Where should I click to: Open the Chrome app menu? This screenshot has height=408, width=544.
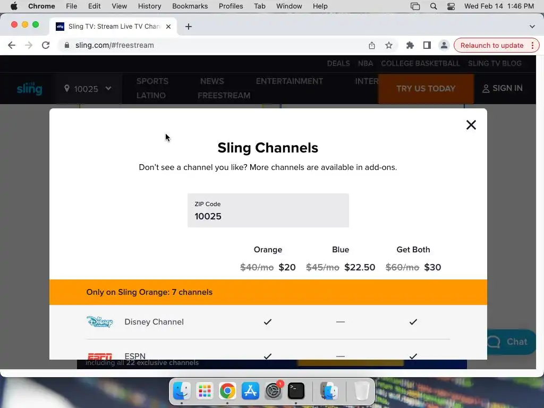click(41, 6)
